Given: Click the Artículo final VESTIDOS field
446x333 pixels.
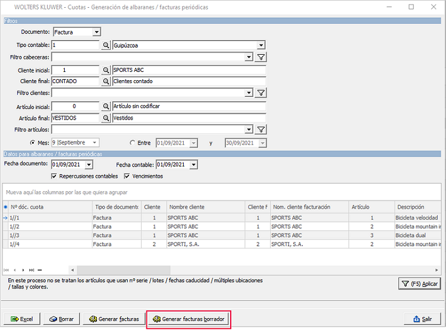Looking at the screenshot, I should tap(76, 118).
